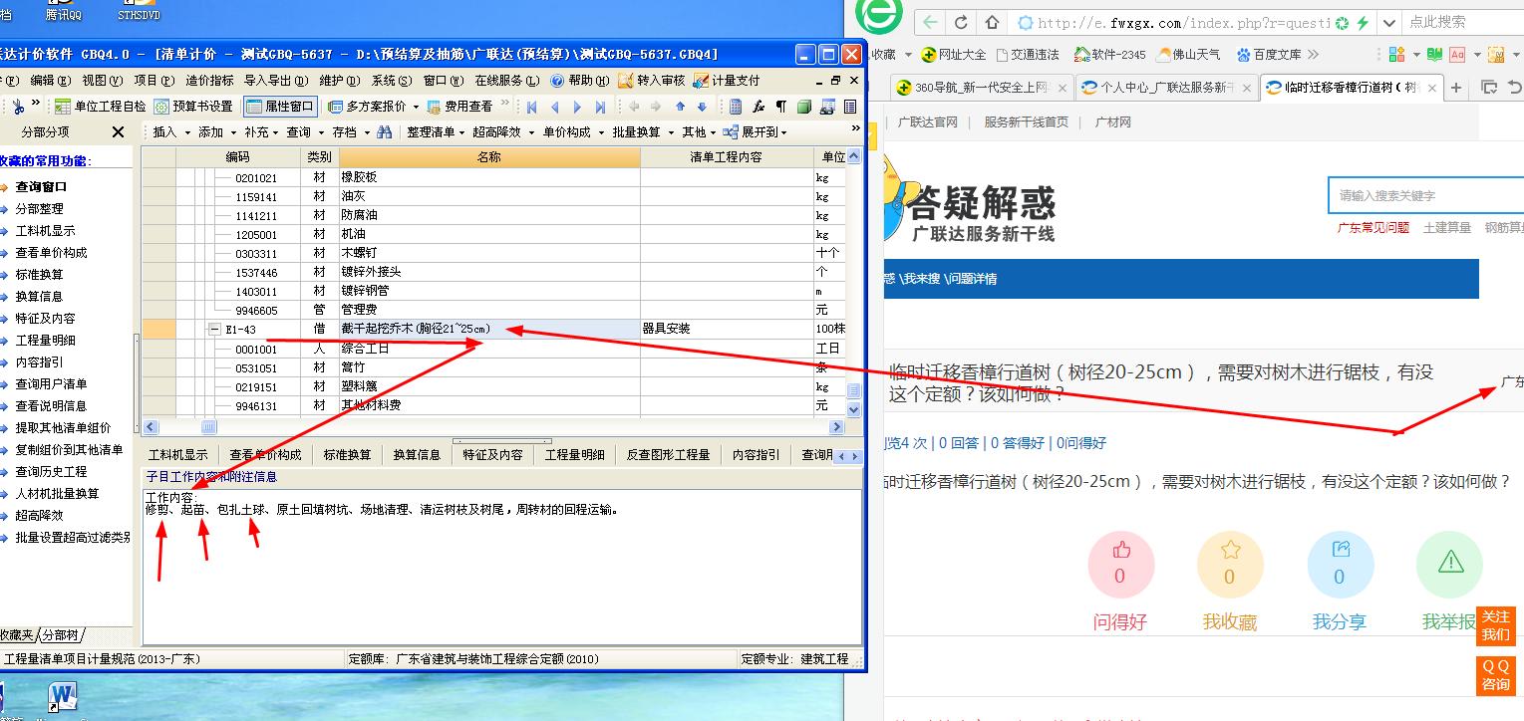Open 百度文库 bookmark

[1269, 54]
